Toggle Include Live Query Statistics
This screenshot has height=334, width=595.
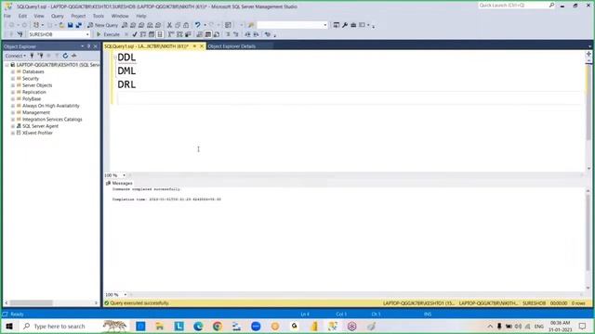tap(179, 34)
